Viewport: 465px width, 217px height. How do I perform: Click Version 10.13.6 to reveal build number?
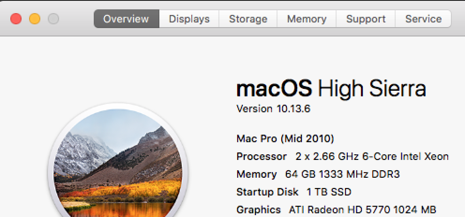[273, 109]
